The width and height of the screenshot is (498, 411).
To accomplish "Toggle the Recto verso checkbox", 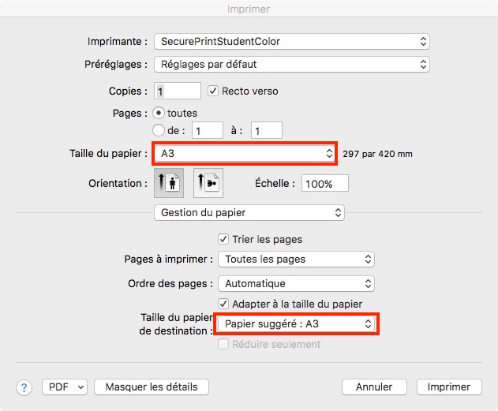I will click(x=213, y=91).
